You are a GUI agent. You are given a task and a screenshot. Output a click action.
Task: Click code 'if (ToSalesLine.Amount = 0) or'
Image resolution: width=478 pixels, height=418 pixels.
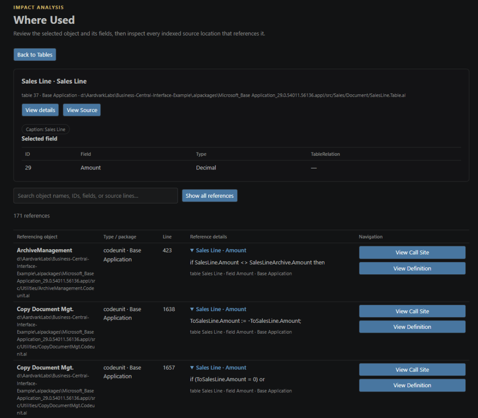tap(227, 379)
